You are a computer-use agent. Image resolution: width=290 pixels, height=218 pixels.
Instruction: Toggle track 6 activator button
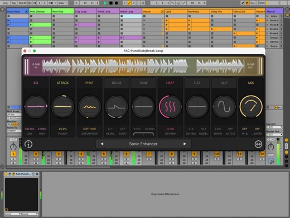pos(127,154)
